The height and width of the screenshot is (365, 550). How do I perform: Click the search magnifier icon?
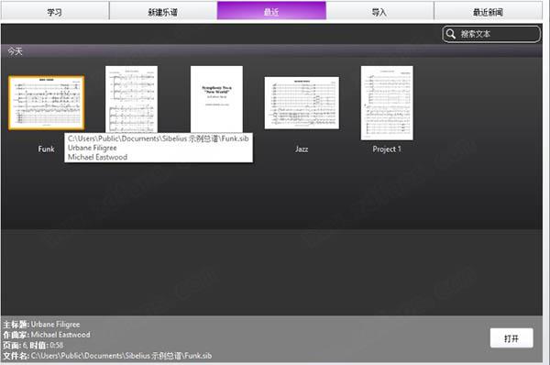point(450,34)
